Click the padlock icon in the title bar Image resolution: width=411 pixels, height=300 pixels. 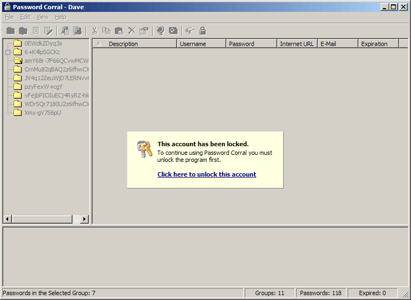tap(8, 6)
